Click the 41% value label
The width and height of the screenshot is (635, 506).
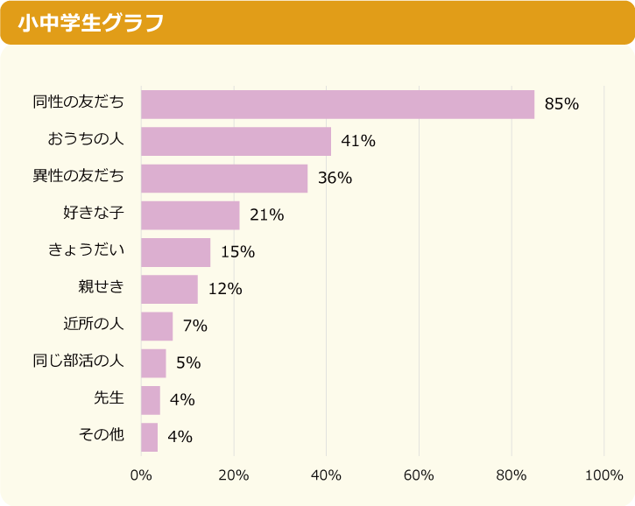358,141
